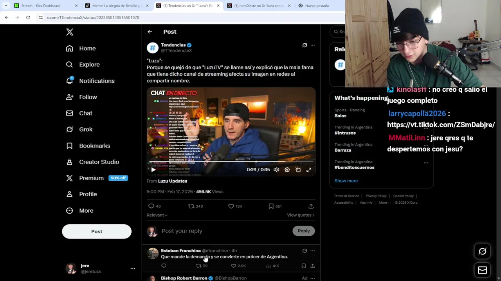This screenshot has height=281, width=501.
Task: Mute the video with the speaker icon
Action: point(276,170)
